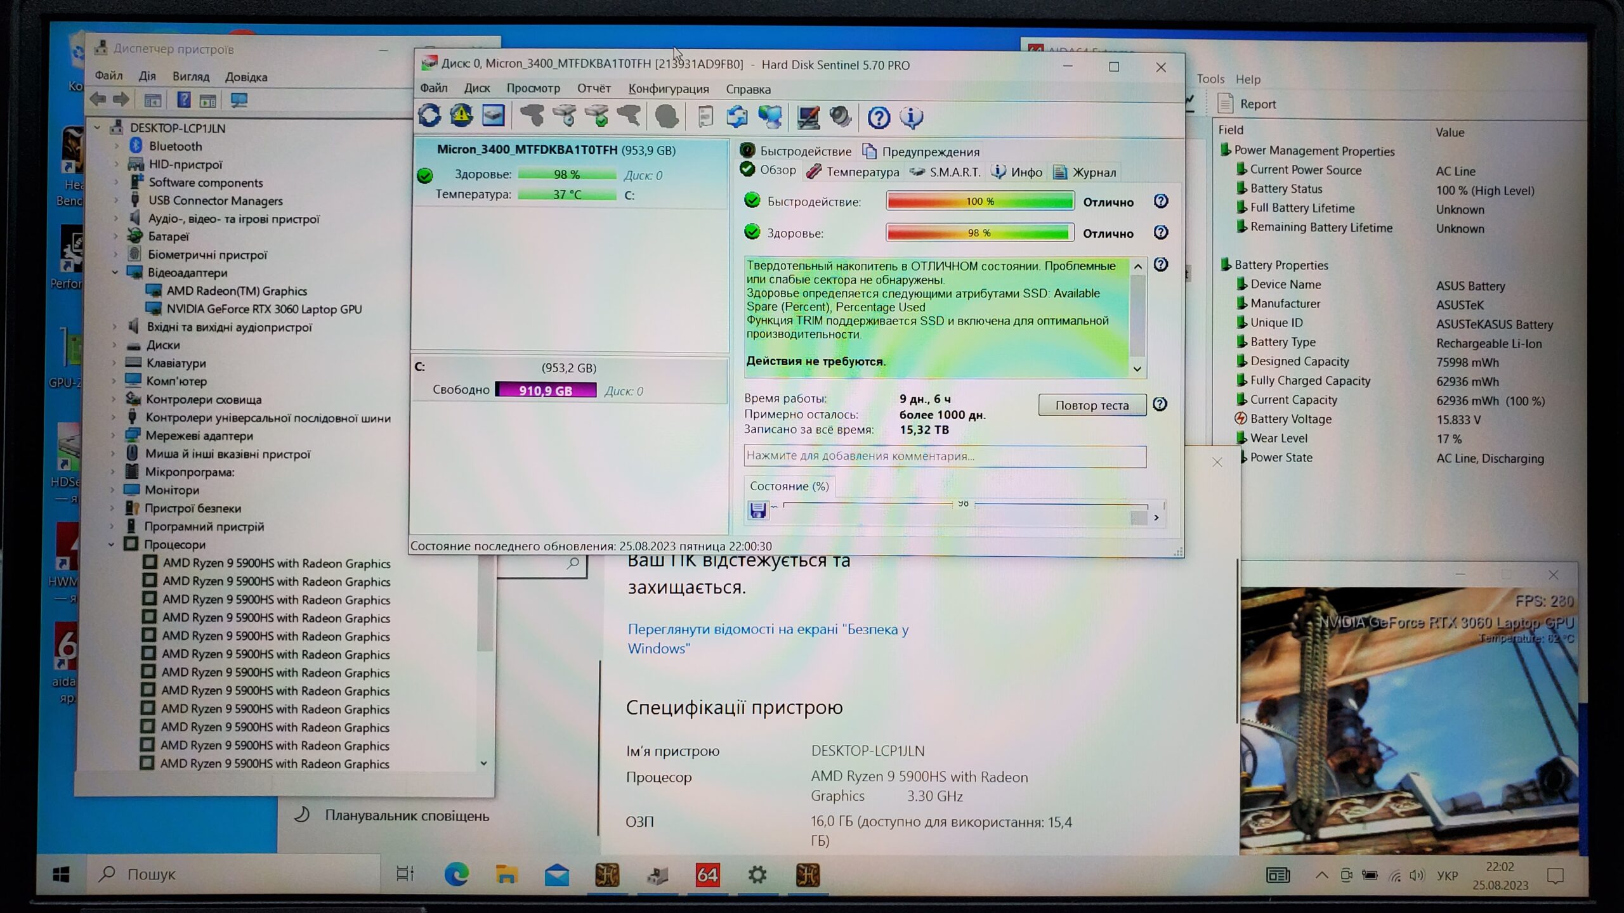Viewport: 1624px width, 913px height.
Task: Open AIDA64 from the taskbar
Action: click(707, 875)
